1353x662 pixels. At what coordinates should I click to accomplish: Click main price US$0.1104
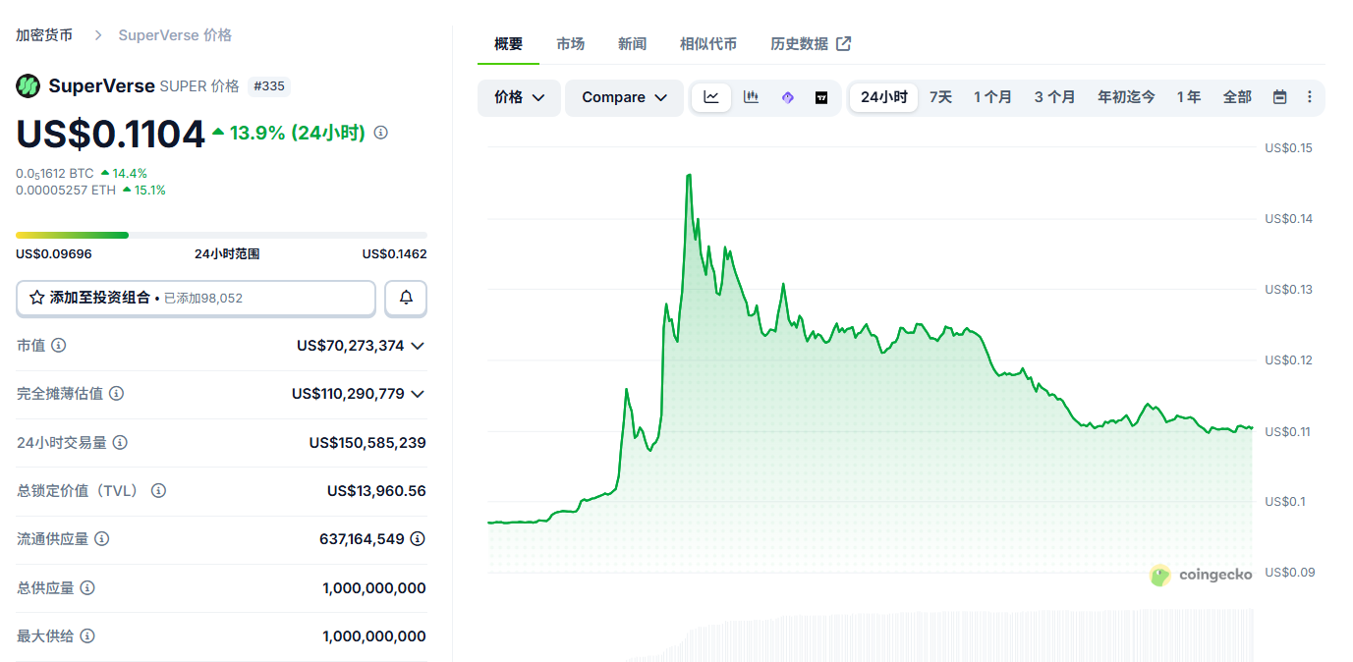pos(110,135)
